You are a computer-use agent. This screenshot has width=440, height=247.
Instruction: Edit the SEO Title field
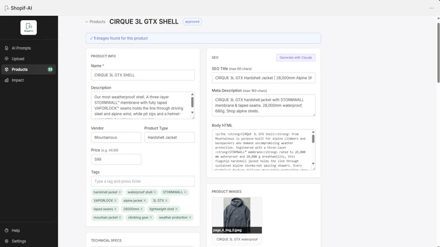pos(263,78)
